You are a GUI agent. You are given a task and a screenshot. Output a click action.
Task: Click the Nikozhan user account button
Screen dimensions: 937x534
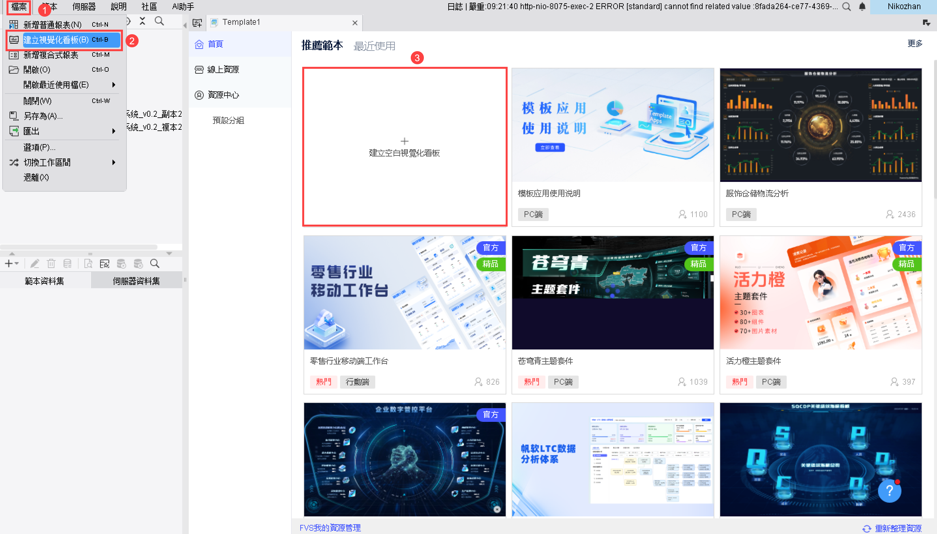point(904,7)
